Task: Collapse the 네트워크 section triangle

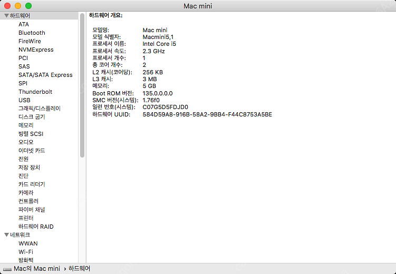Action: point(6,235)
